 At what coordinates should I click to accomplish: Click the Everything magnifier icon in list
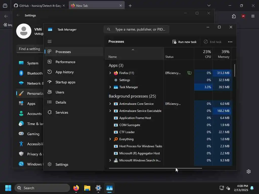116,139
